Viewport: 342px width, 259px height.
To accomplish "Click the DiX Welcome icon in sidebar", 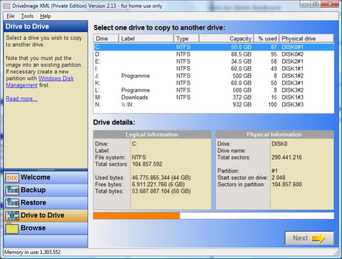I will pyautogui.click(x=12, y=177).
